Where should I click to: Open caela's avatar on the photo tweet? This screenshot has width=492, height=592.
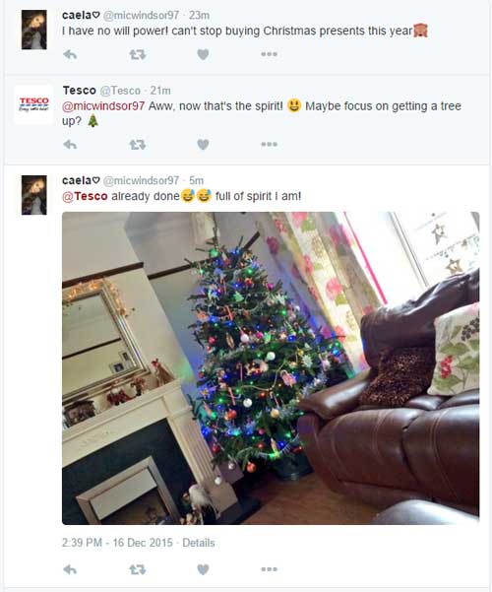(34, 195)
